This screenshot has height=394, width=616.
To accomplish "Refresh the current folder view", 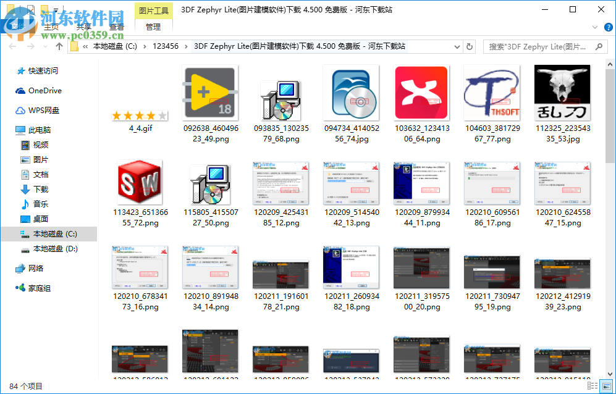I will coord(470,47).
